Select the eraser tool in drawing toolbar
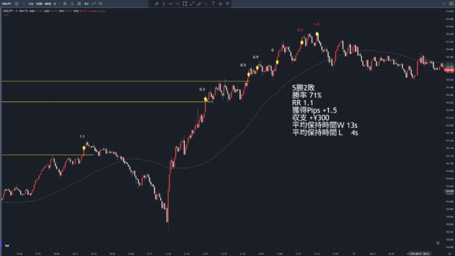455x256 pixels. coord(156,3)
